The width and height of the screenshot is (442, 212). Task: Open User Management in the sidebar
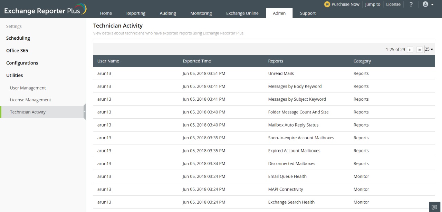point(28,88)
